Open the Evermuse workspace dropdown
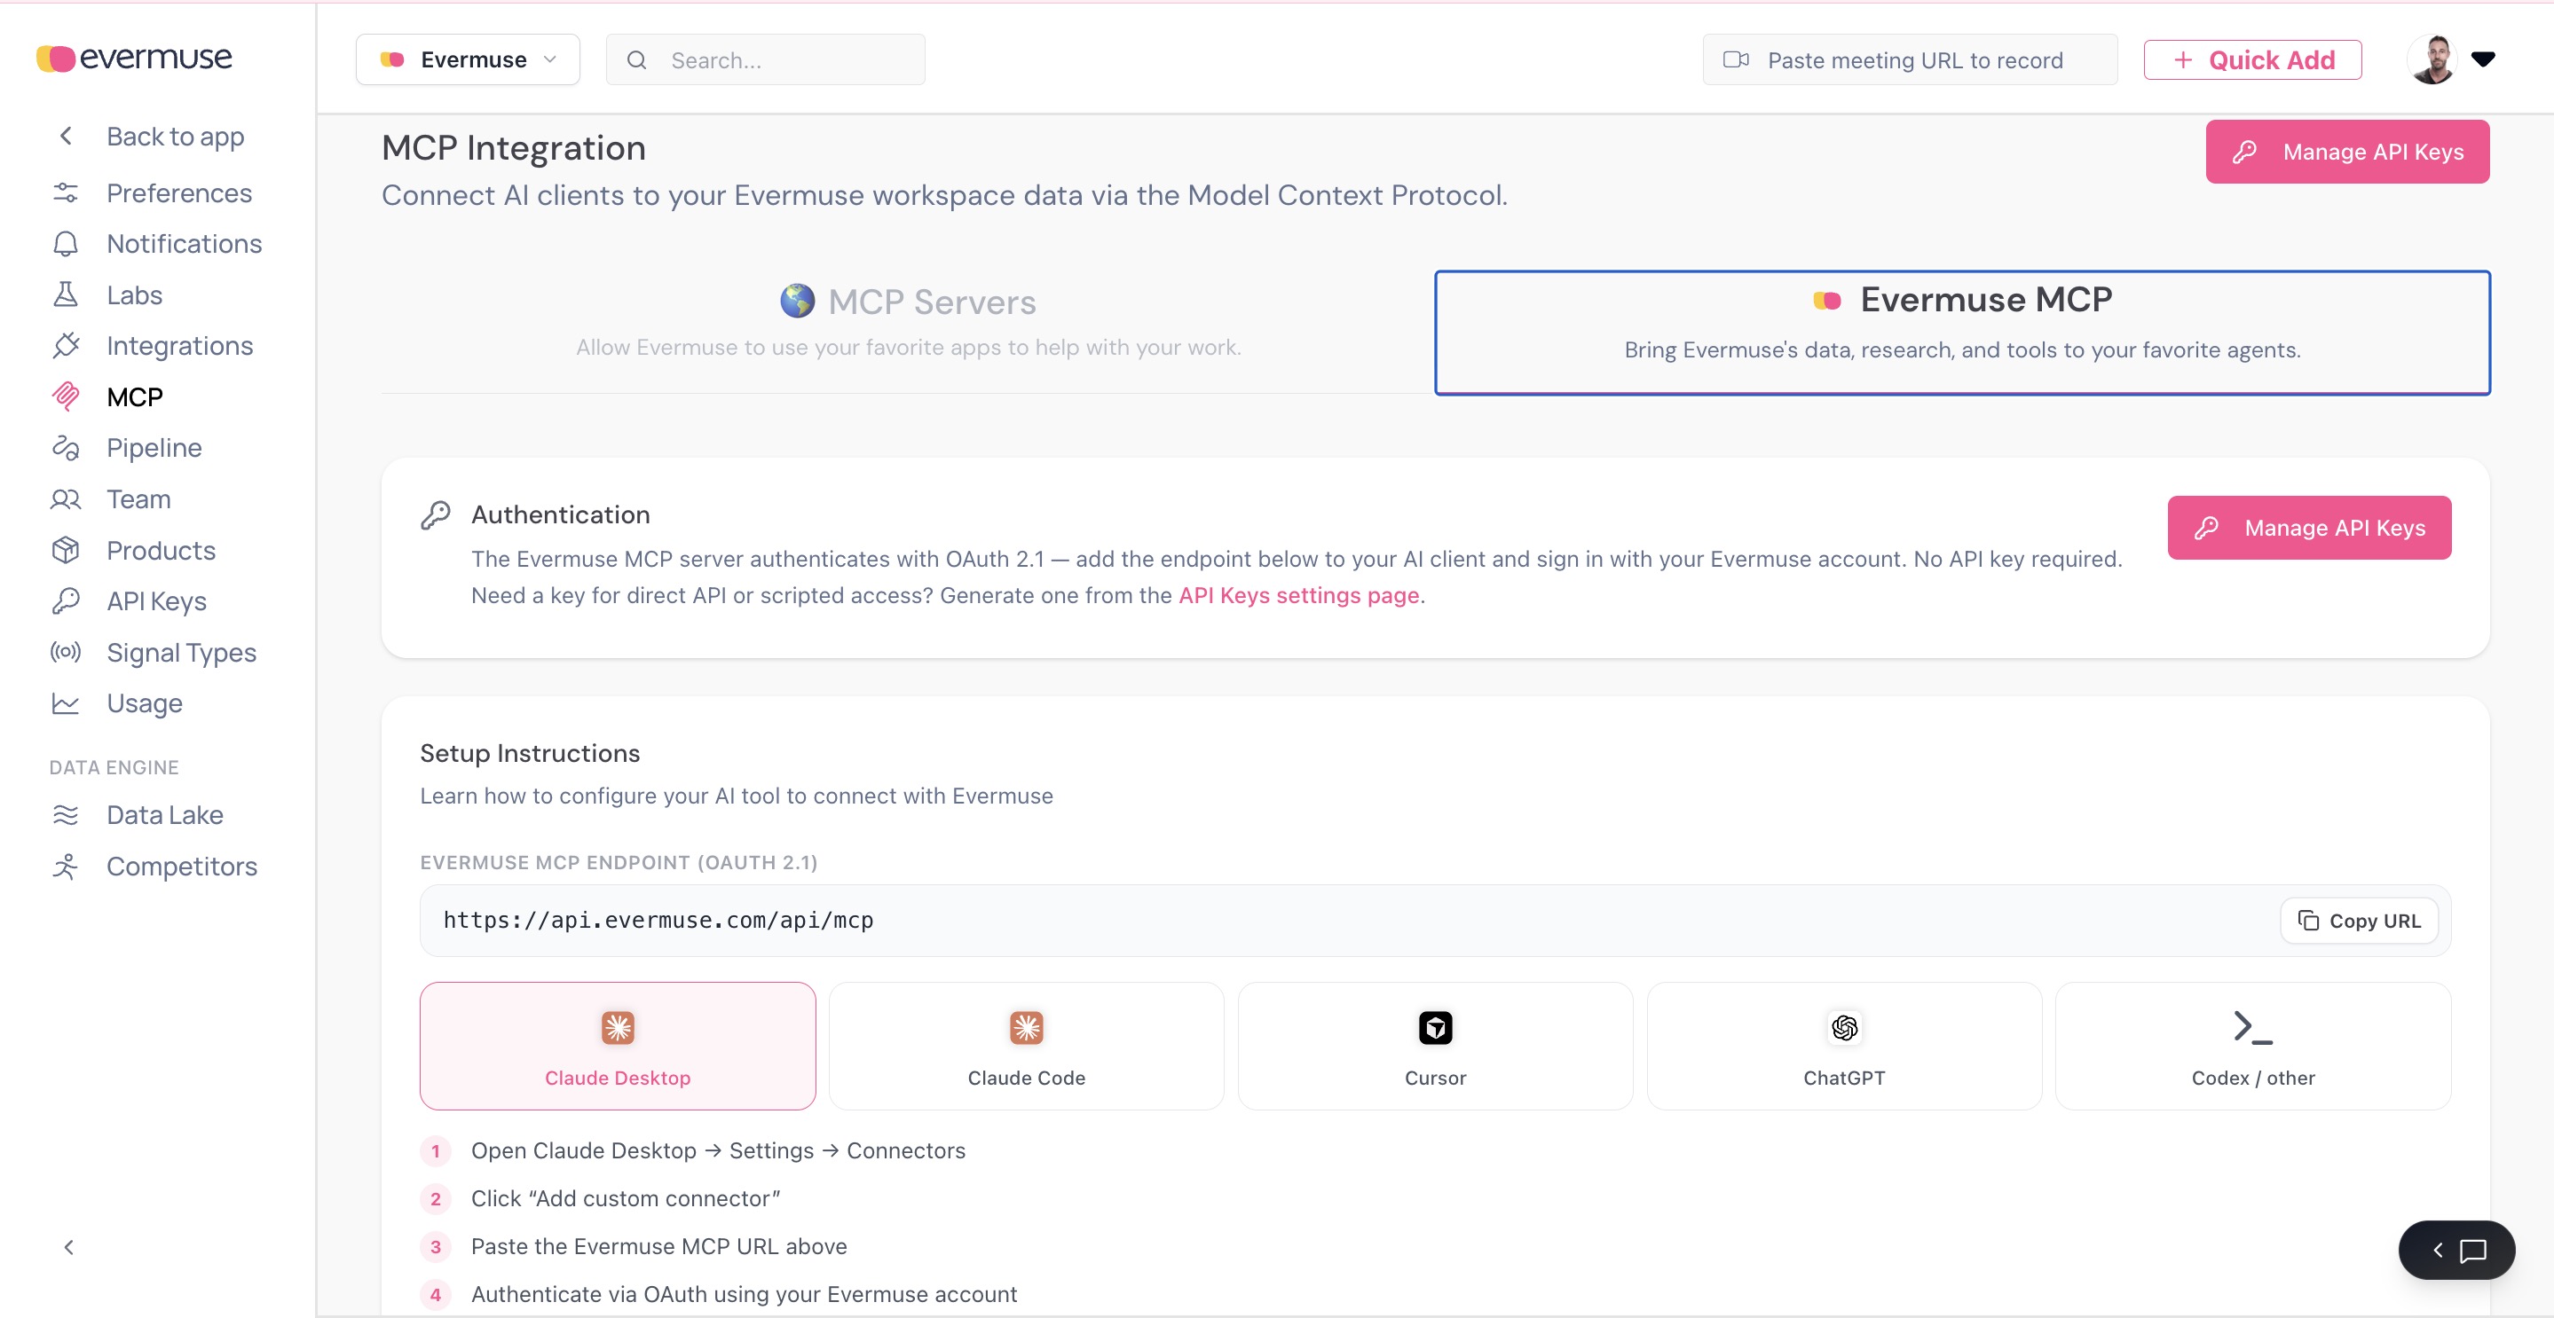The width and height of the screenshot is (2554, 1318). (468, 59)
